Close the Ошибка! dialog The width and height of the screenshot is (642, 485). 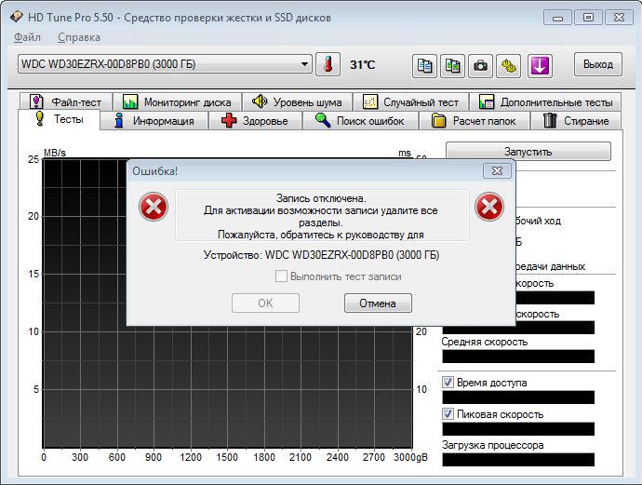[x=497, y=170]
